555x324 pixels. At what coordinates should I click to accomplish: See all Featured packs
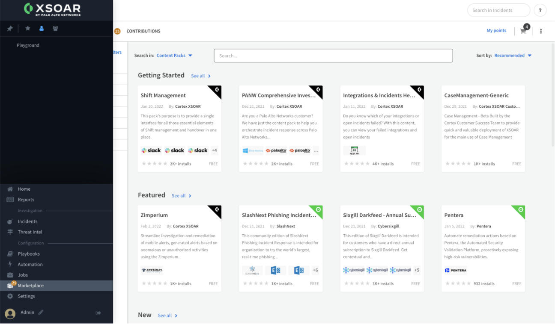(182, 196)
